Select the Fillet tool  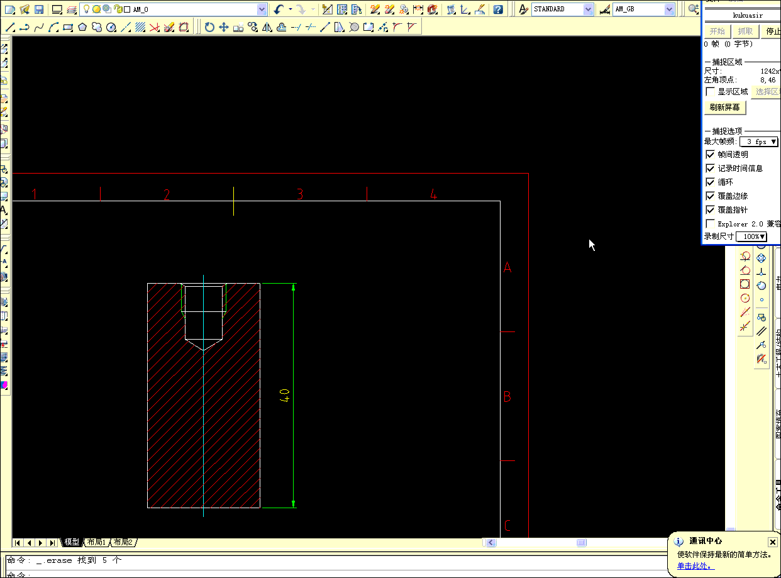pos(397,27)
